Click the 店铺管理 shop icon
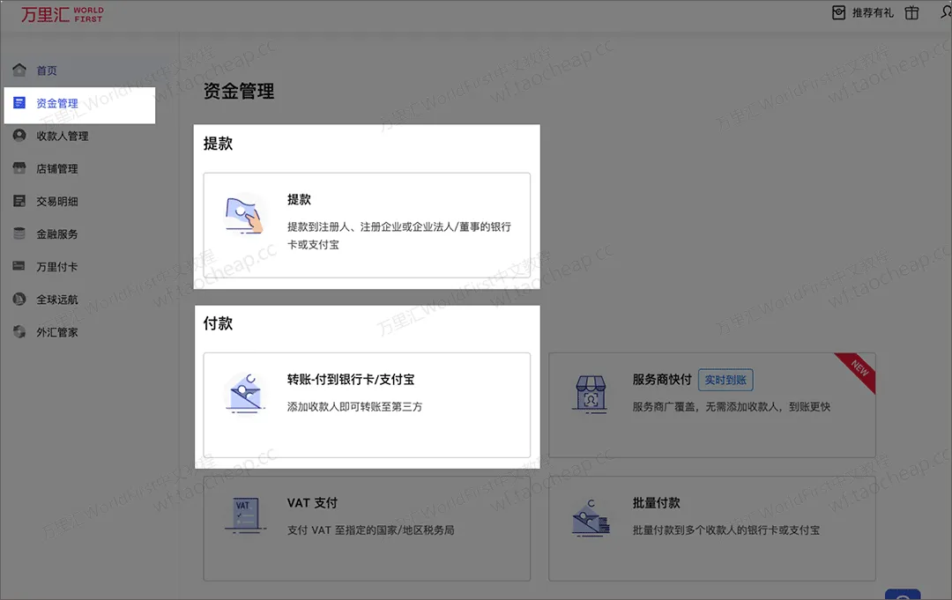The width and height of the screenshot is (952, 600). pyautogui.click(x=19, y=168)
